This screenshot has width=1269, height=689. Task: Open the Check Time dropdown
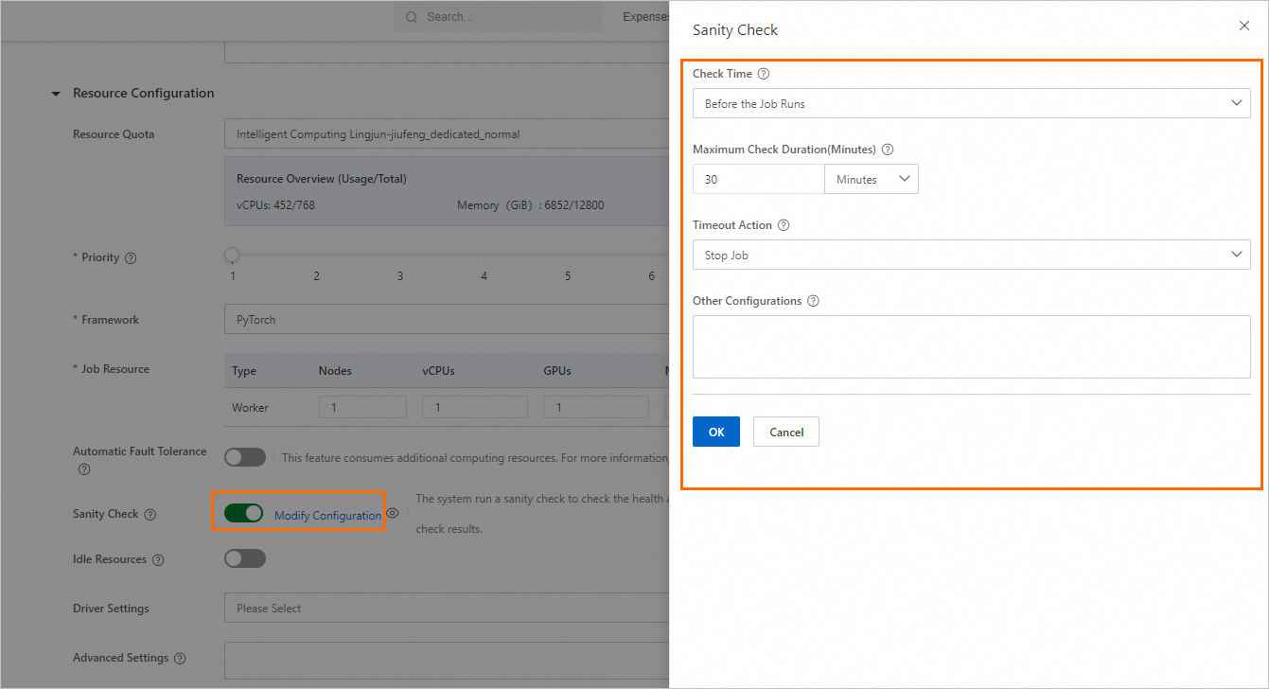point(971,103)
